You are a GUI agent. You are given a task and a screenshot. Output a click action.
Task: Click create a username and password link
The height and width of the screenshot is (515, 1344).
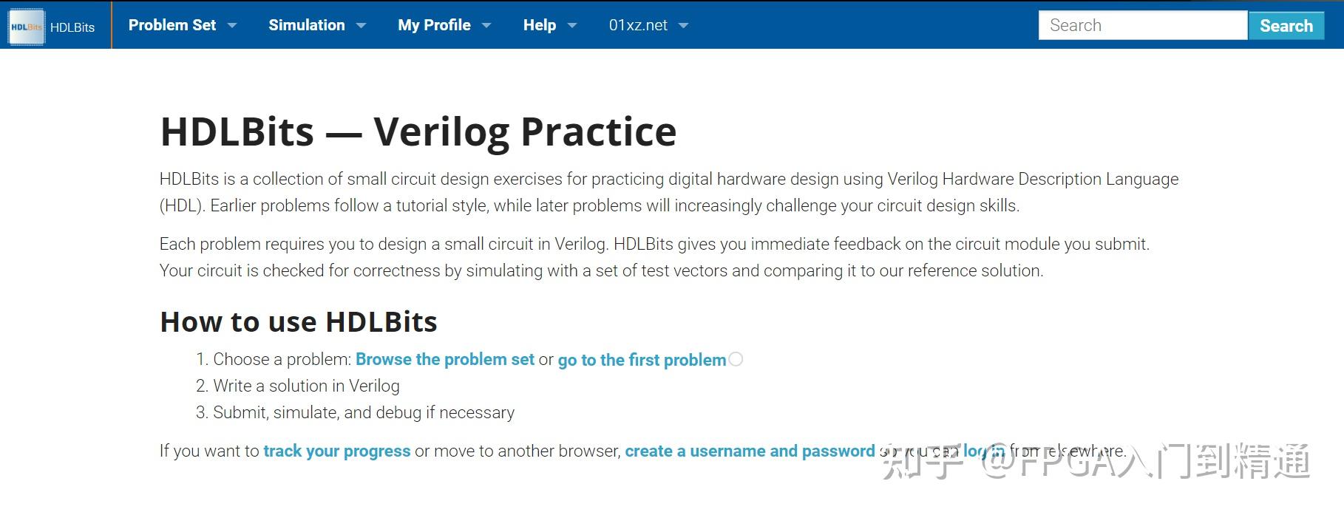pos(750,451)
